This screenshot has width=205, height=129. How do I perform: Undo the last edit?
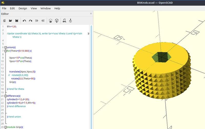pyautogui.click(x=24, y=21)
